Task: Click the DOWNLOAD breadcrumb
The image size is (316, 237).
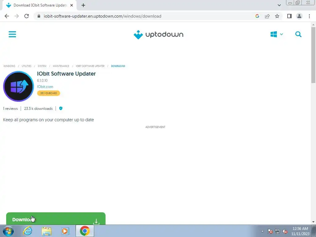Action: click(118, 66)
